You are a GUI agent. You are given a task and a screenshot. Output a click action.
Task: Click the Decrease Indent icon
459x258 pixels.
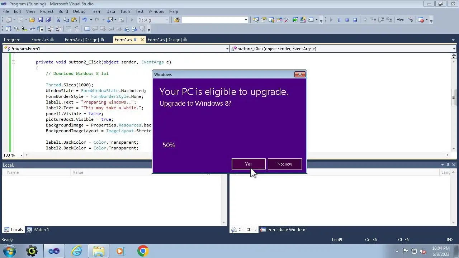51,29
